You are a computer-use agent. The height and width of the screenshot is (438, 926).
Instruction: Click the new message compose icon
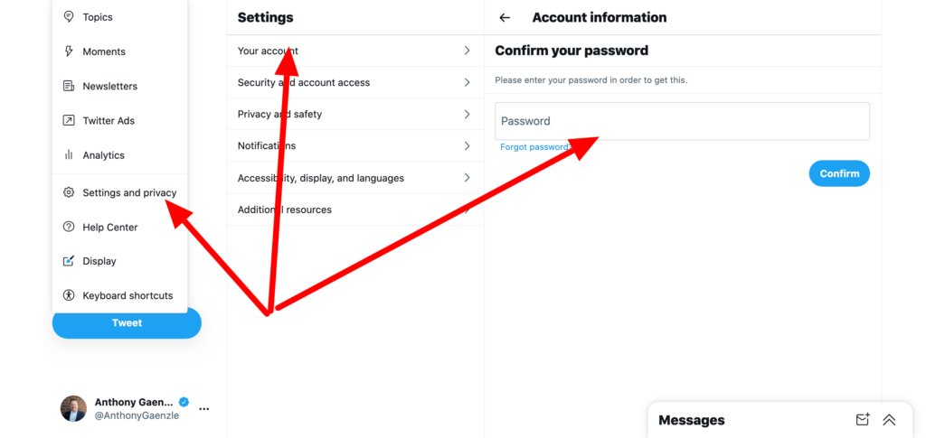click(x=863, y=420)
